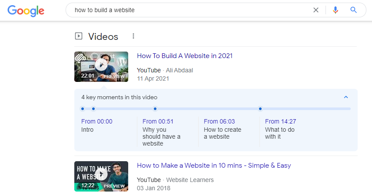The height and width of the screenshot is (195, 372).
Task: Open 'How To Build A Website in 2021' link
Action: tap(185, 56)
